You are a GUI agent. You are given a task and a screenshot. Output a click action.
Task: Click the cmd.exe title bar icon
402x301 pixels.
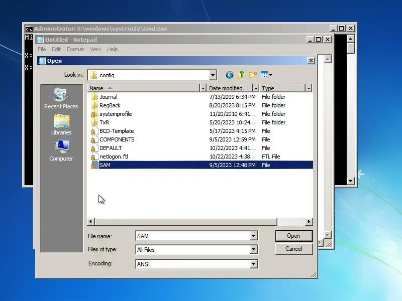(x=29, y=29)
